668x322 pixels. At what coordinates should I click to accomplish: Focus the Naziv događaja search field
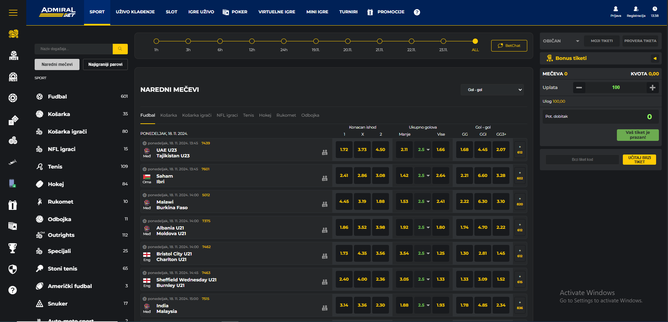click(74, 49)
